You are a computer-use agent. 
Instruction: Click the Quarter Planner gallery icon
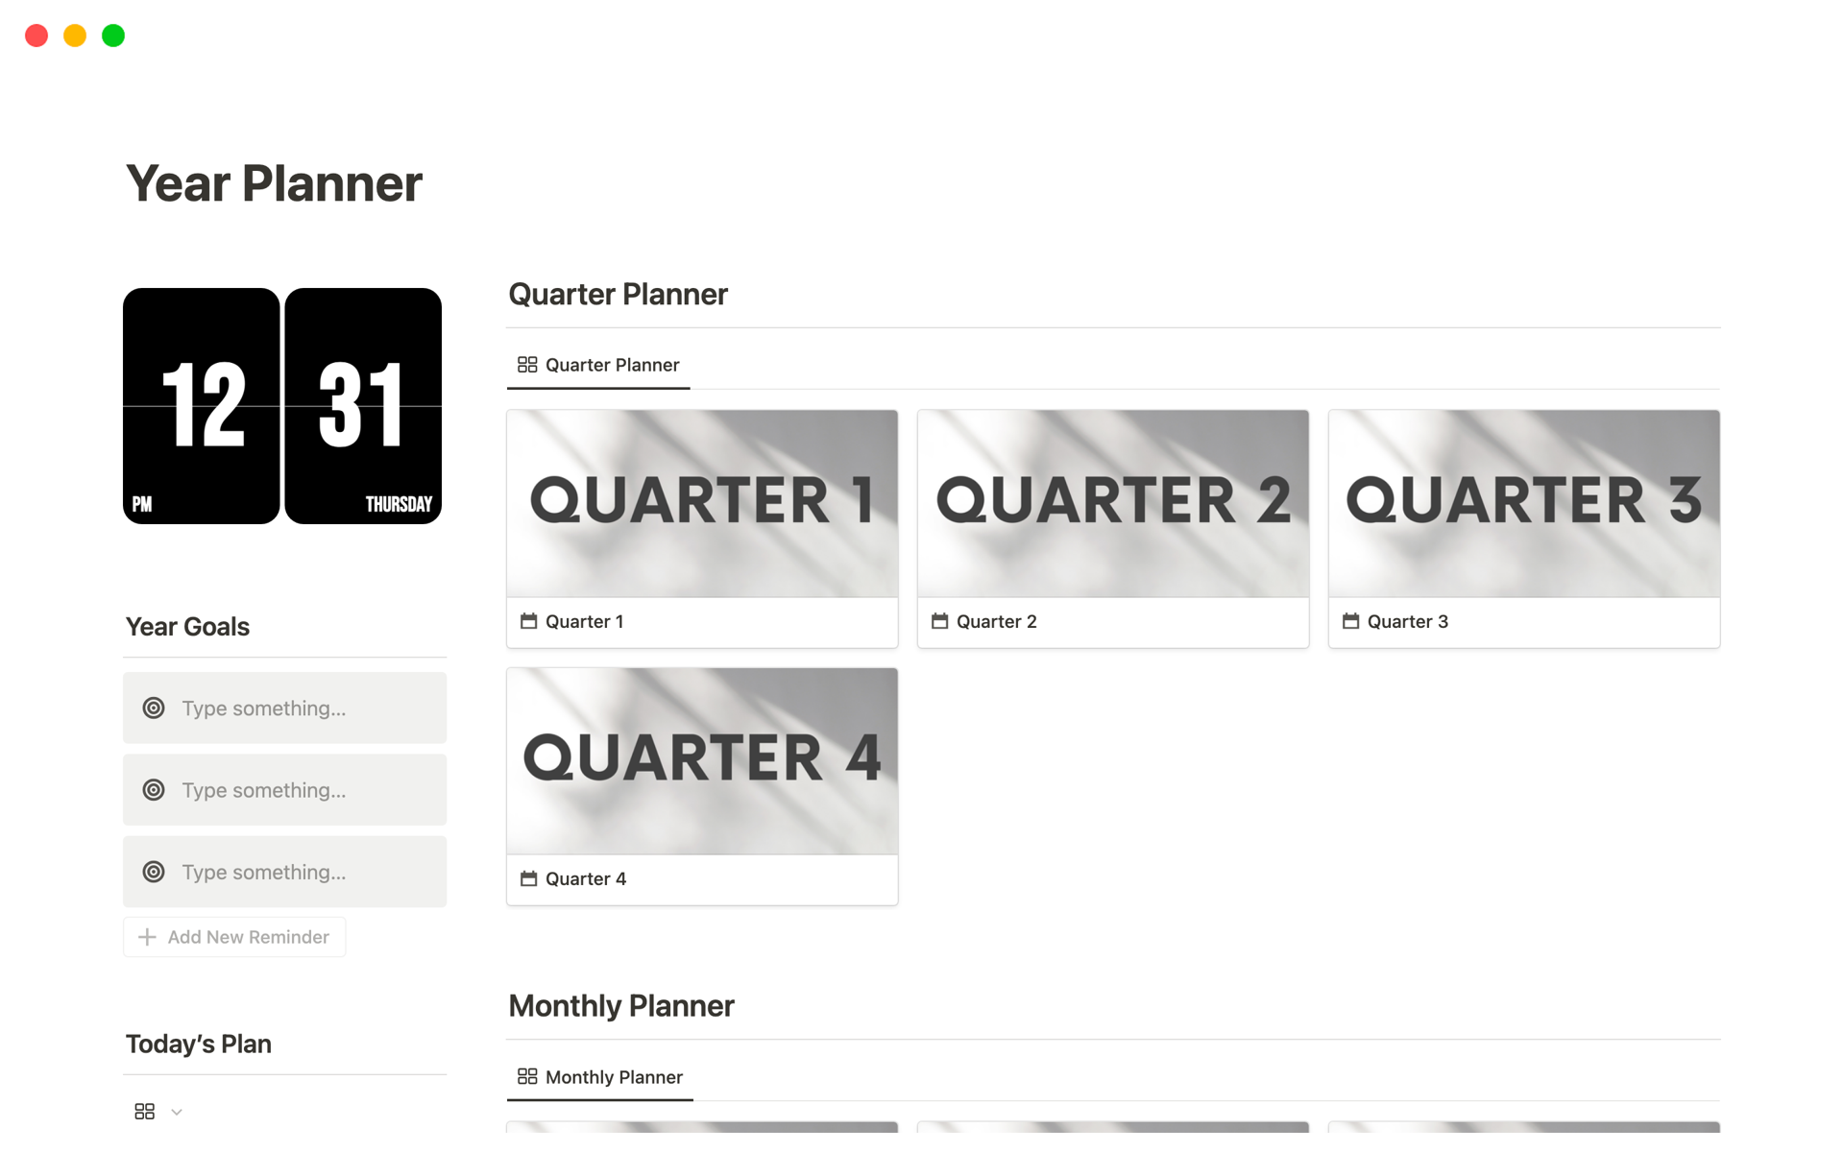point(525,364)
